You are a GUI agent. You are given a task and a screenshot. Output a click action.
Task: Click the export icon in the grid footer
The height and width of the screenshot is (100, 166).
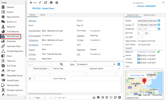pyautogui.click(x=94, y=98)
